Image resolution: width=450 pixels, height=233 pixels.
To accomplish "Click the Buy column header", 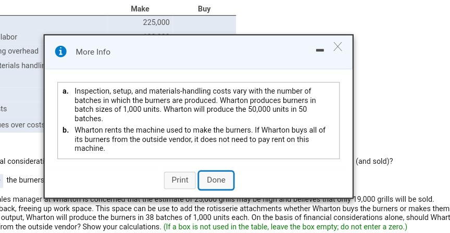I will coord(204,9).
